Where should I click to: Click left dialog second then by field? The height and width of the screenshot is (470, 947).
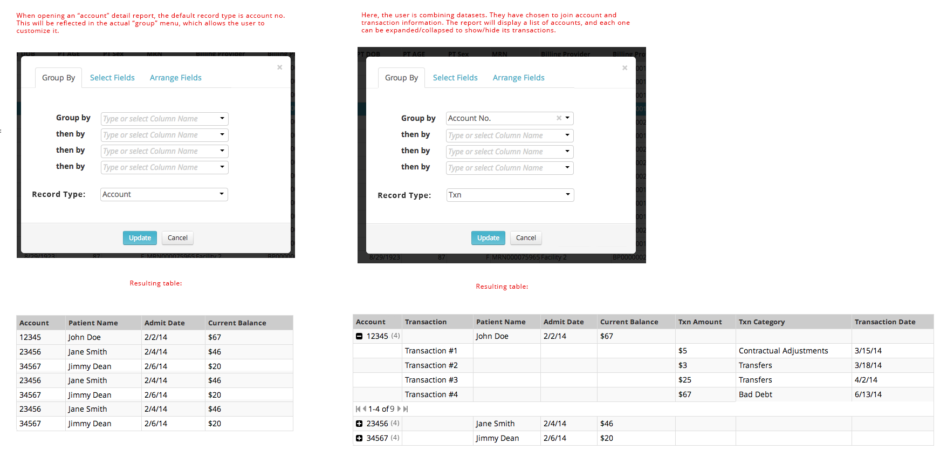(164, 151)
